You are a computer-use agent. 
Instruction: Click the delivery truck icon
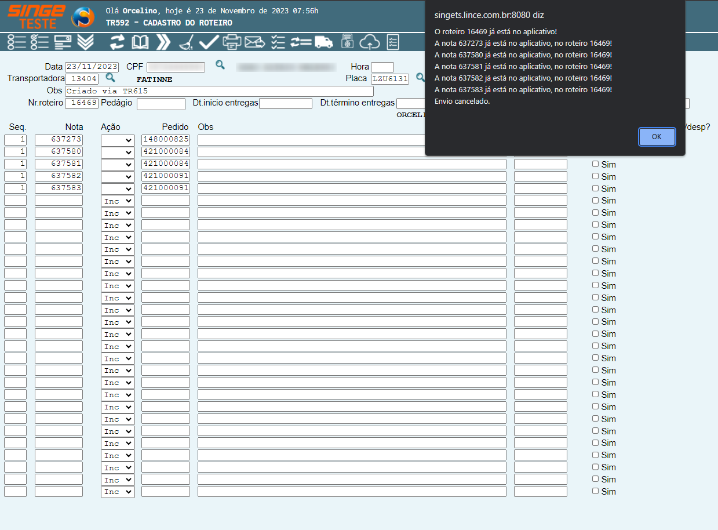pyautogui.click(x=324, y=42)
